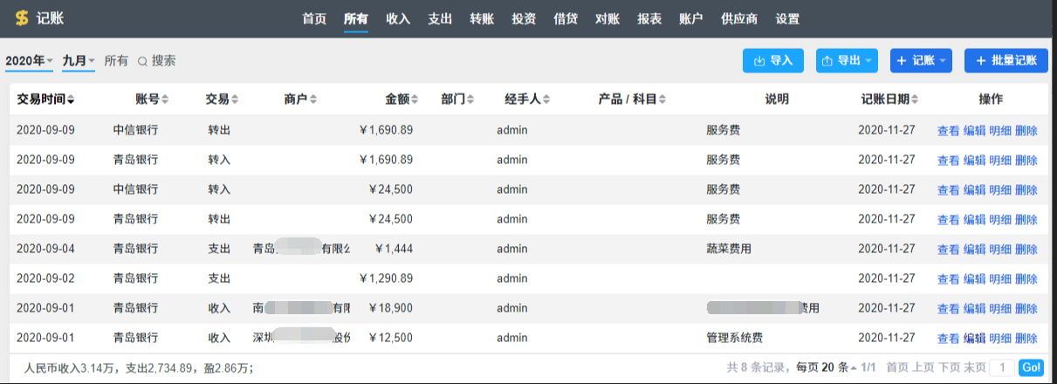1057x384 pixels.
Task: Sort by amount (金额) column icon
Action: (x=415, y=99)
